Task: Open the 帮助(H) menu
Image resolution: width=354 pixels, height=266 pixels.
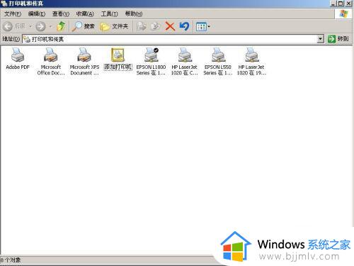Action: [134, 14]
